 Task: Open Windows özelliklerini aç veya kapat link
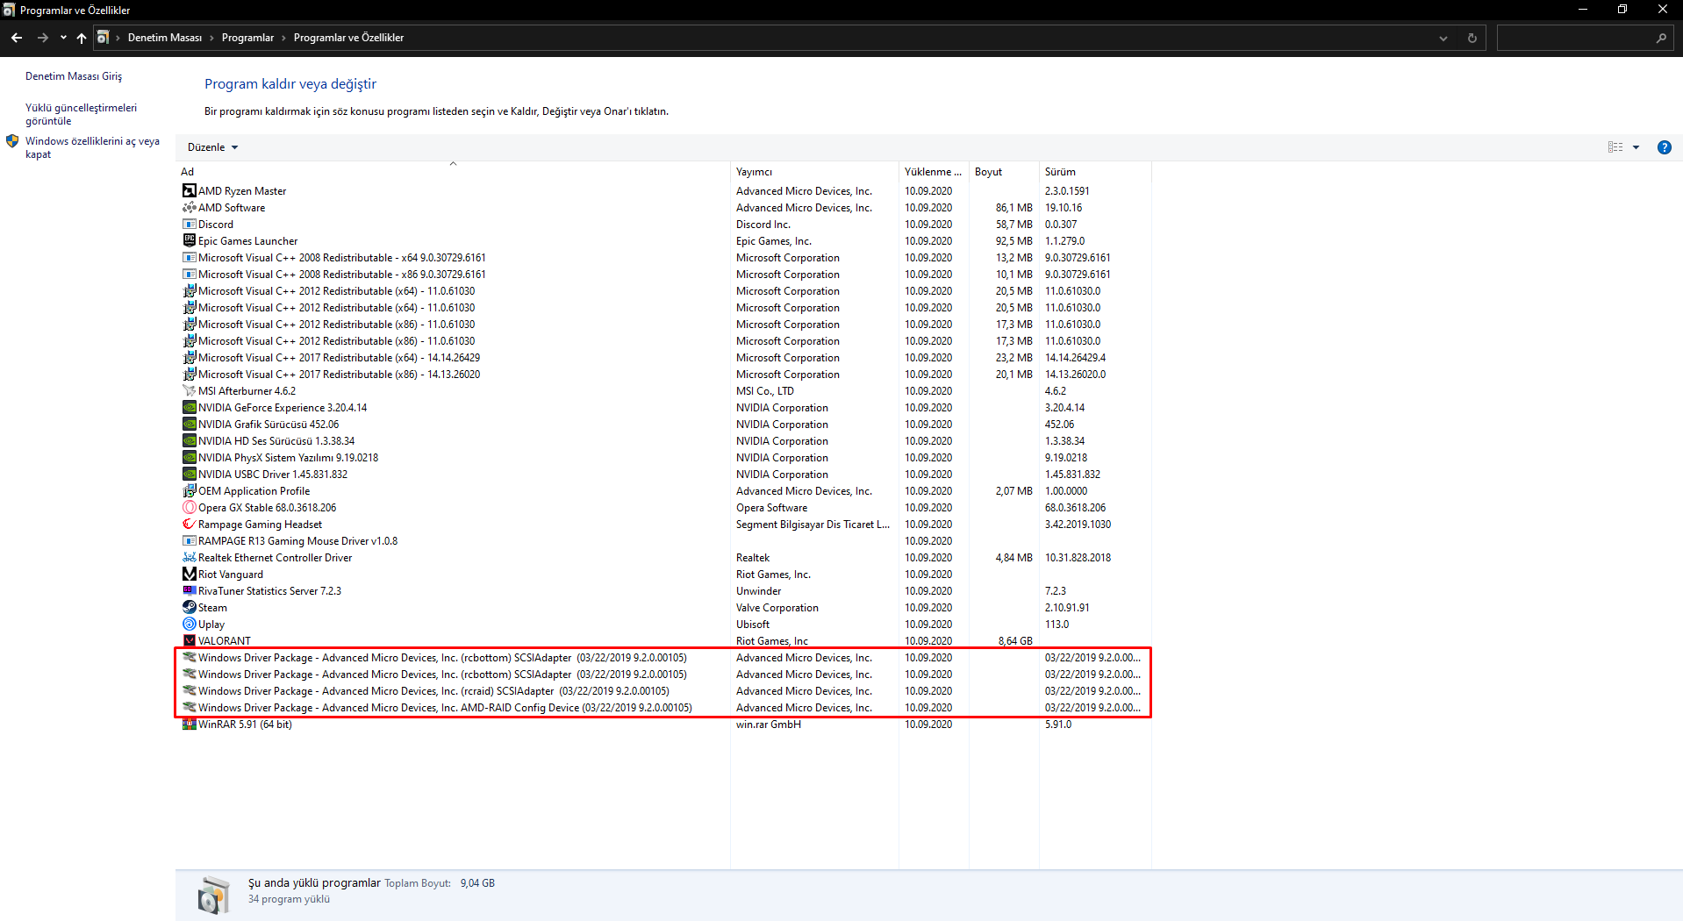pyautogui.click(x=92, y=147)
